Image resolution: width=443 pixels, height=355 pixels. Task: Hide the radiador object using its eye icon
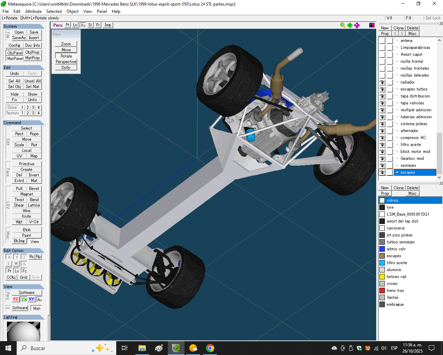[382, 83]
